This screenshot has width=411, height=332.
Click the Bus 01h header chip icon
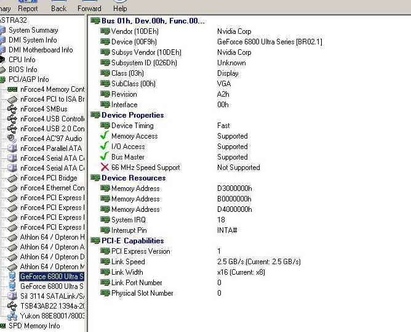95,20
